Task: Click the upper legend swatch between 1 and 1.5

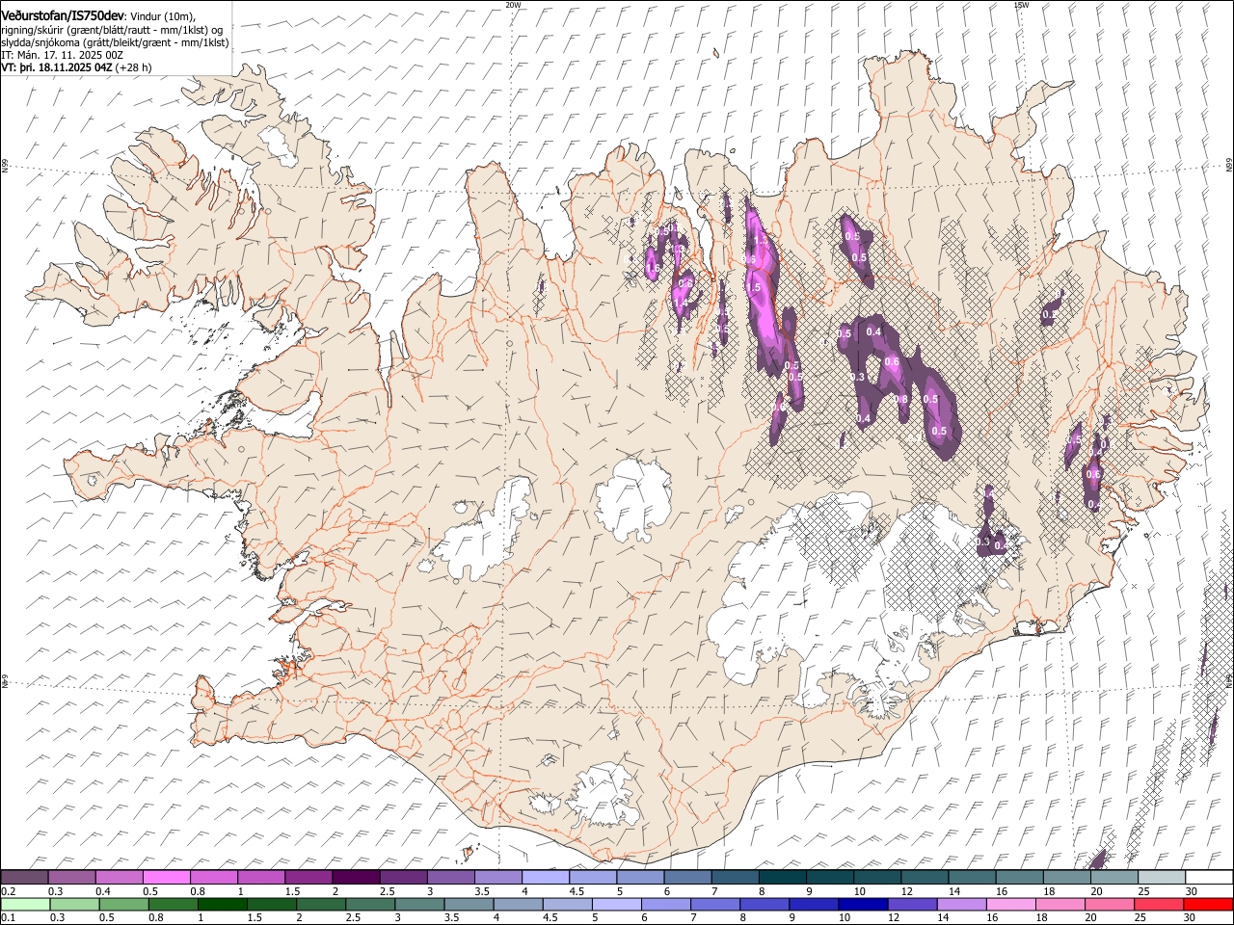Action: coord(260,877)
